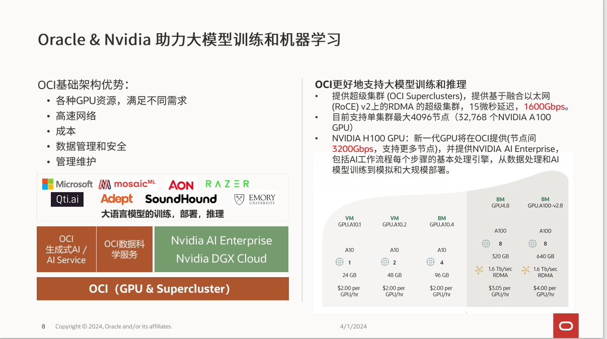Select the RDMA network icon in the GPU.A100-v2.8 column

[x=526, y=271]
